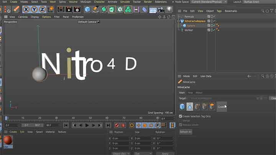
Task: Click the blue Cube primitive icon
Action: tap(87, 9)
